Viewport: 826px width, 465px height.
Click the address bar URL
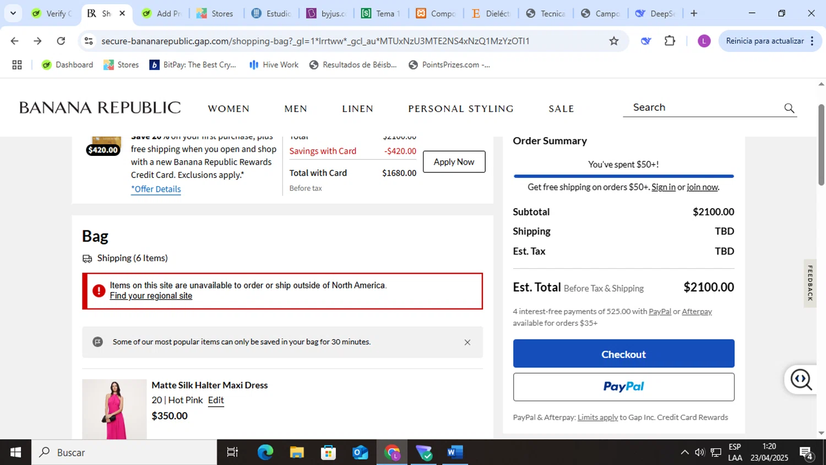click(x=315, y=41)
